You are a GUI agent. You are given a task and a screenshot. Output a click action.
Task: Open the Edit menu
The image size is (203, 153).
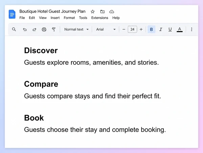[x=32, y=18]
